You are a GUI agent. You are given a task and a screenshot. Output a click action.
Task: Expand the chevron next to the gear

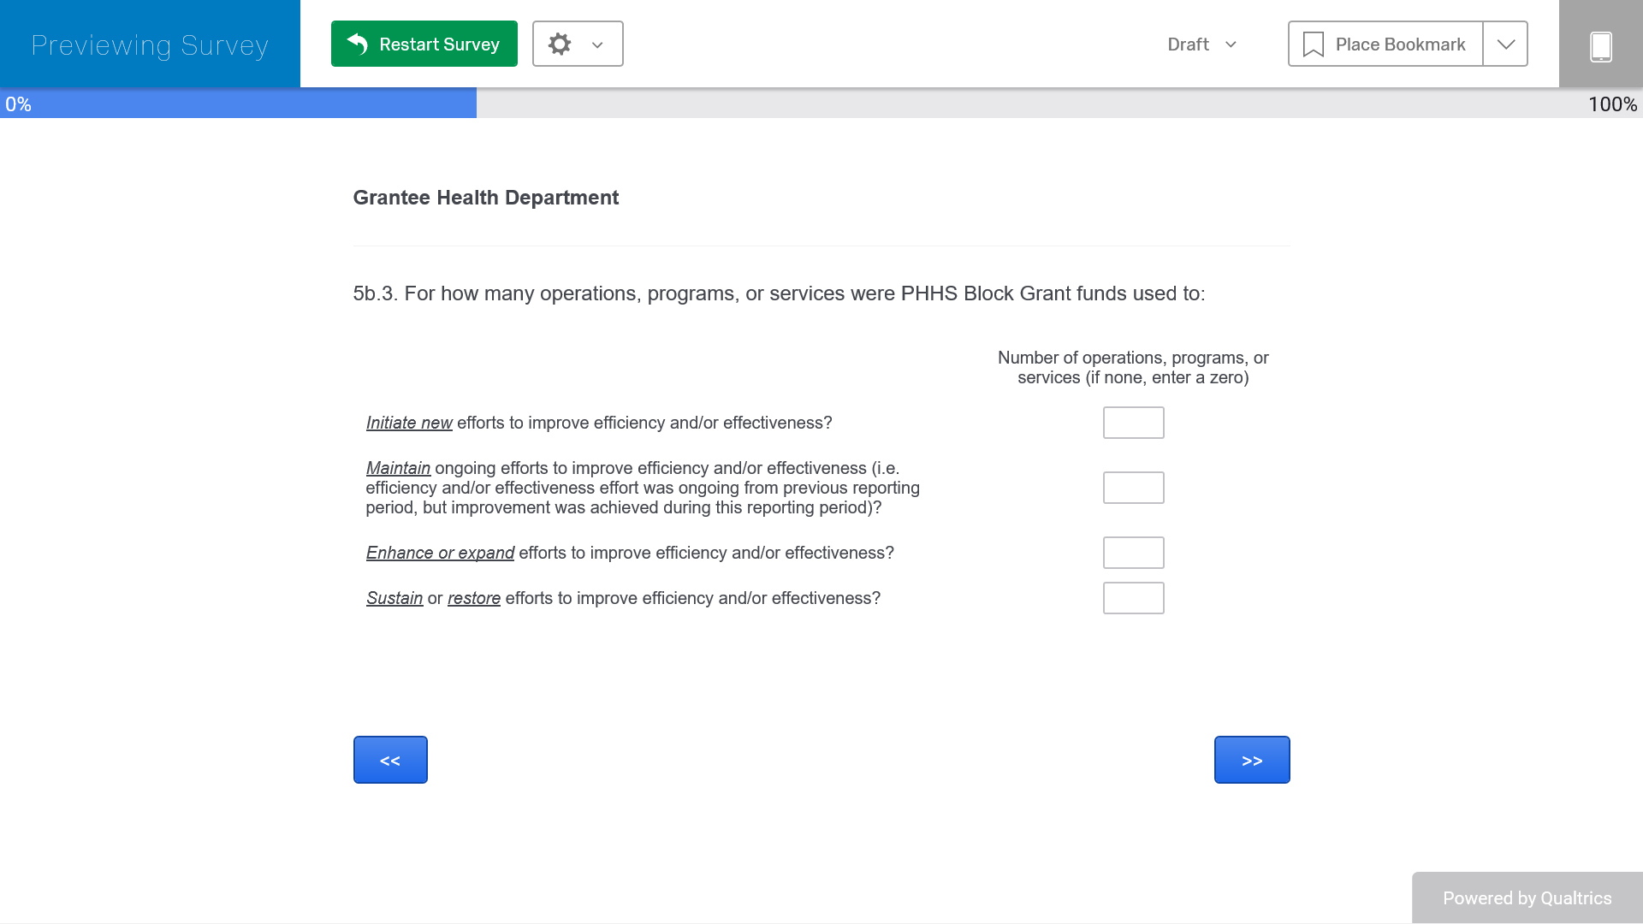[597, 44]
